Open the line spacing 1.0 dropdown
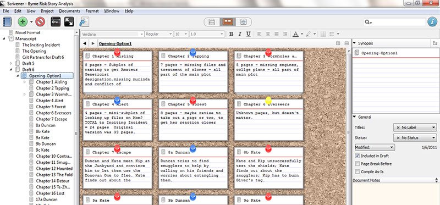440x205 pixels. (207, 34)
